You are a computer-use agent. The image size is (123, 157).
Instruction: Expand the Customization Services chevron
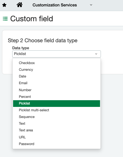[x=91, y=5]
